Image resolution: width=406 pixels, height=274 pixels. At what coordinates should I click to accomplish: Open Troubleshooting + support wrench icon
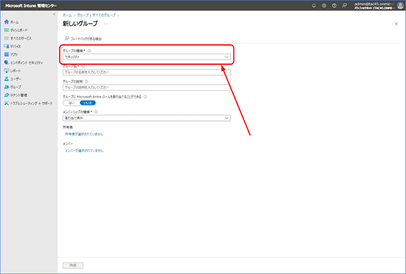coord(6,103)
